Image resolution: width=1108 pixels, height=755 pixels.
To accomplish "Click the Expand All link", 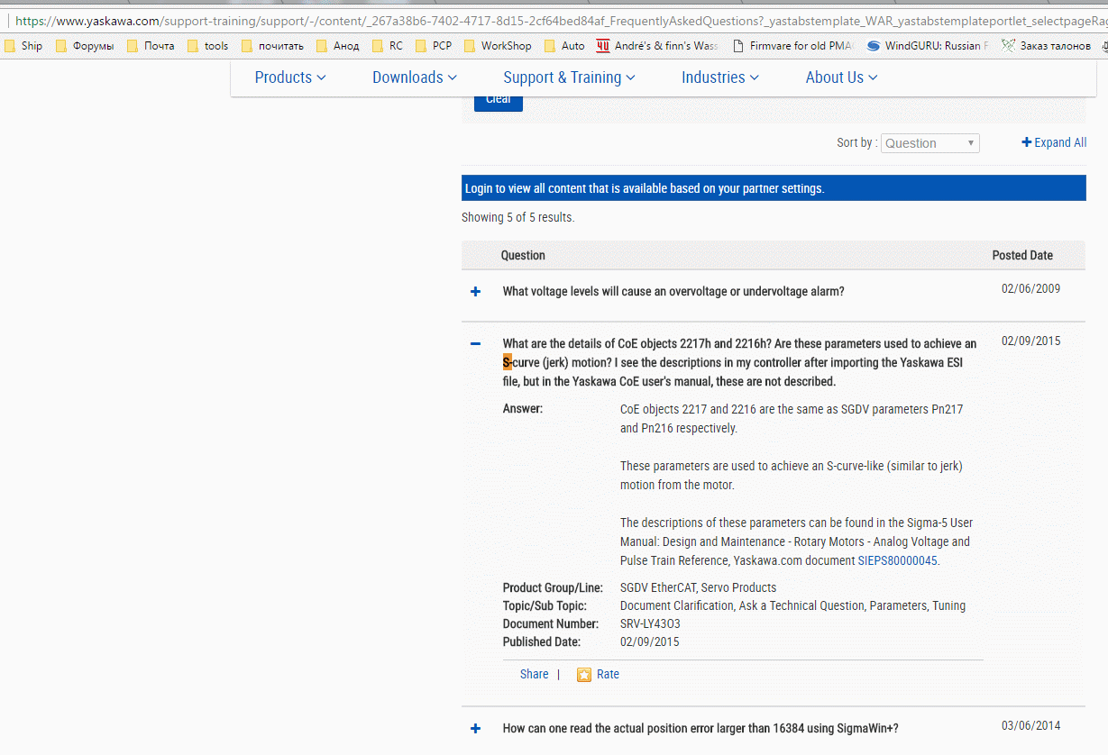I will click(1054, 142).
